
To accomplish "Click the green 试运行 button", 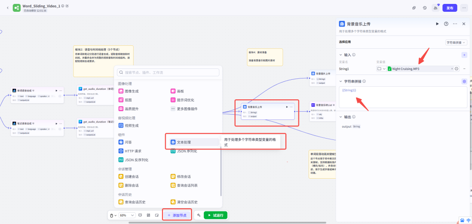I will coord(215,215).
